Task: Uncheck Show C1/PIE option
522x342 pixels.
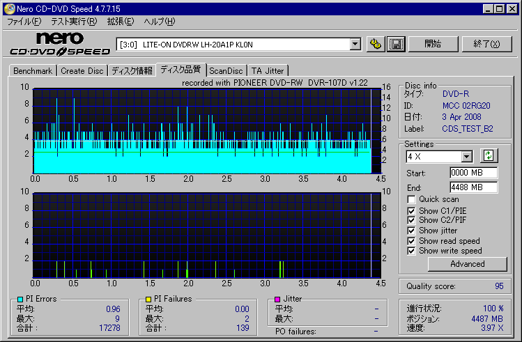Action: coord(411,211)
